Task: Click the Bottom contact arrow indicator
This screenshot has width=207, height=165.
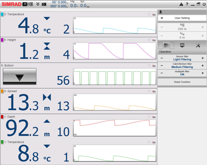Action: (20, 76)
